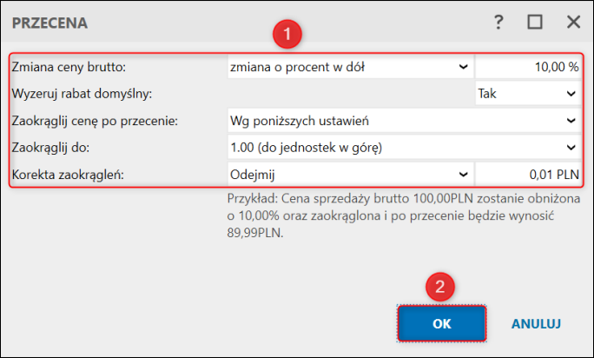594x358 pixels.
Task: Open the Zaokrąglij cenę po przecenie dropdown
Action: click(x=403, y=120)
